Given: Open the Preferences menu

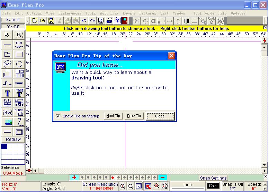Looking at the screenshot, I should tap(70, 13).
